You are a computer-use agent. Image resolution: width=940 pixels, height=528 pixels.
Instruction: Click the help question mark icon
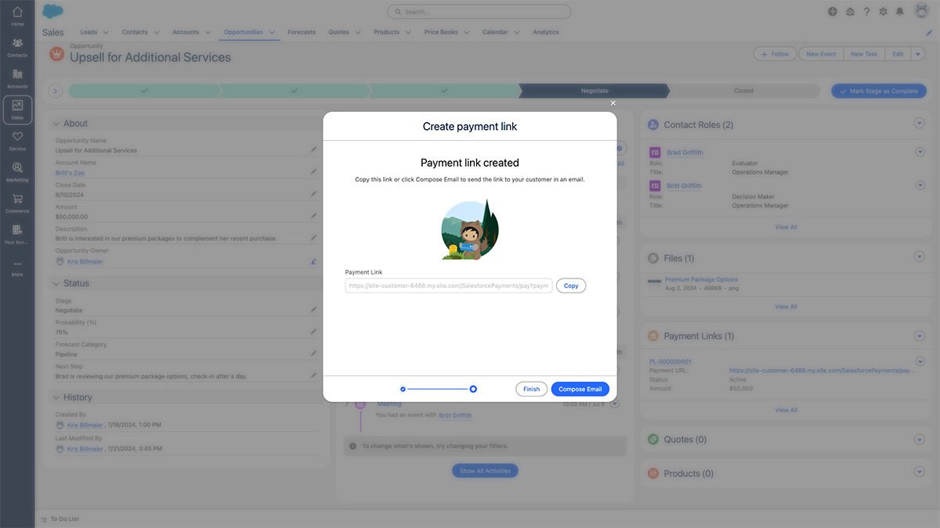pyautogui.click(x=866, y=12)
